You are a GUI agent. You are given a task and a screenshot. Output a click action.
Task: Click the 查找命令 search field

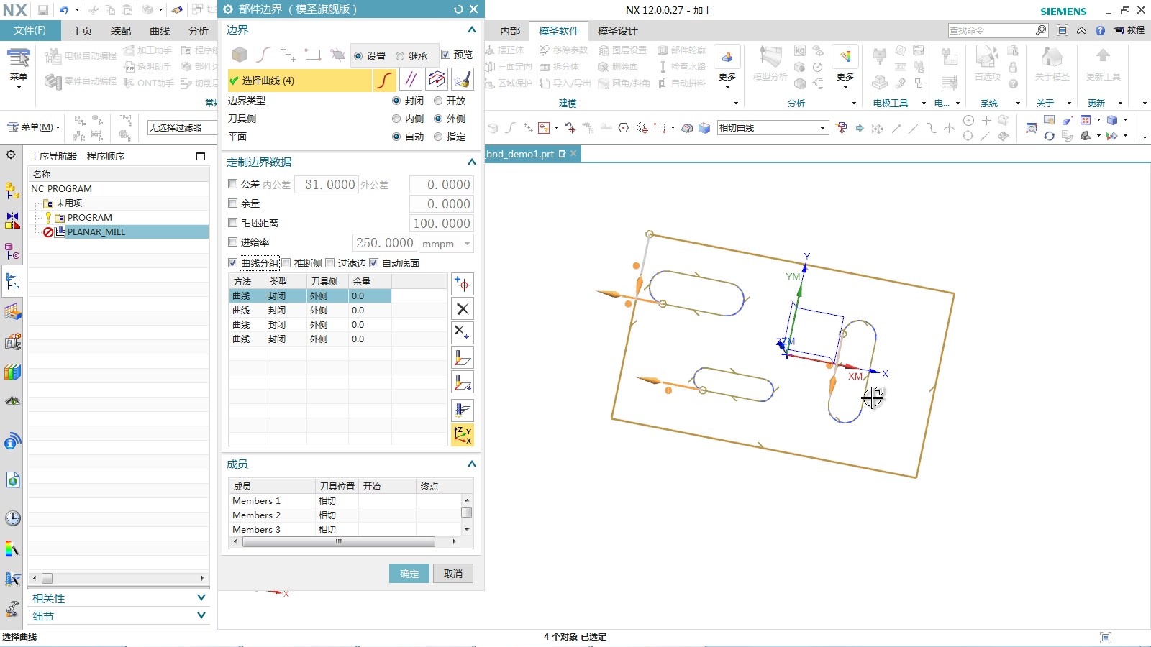click(991, 30)
